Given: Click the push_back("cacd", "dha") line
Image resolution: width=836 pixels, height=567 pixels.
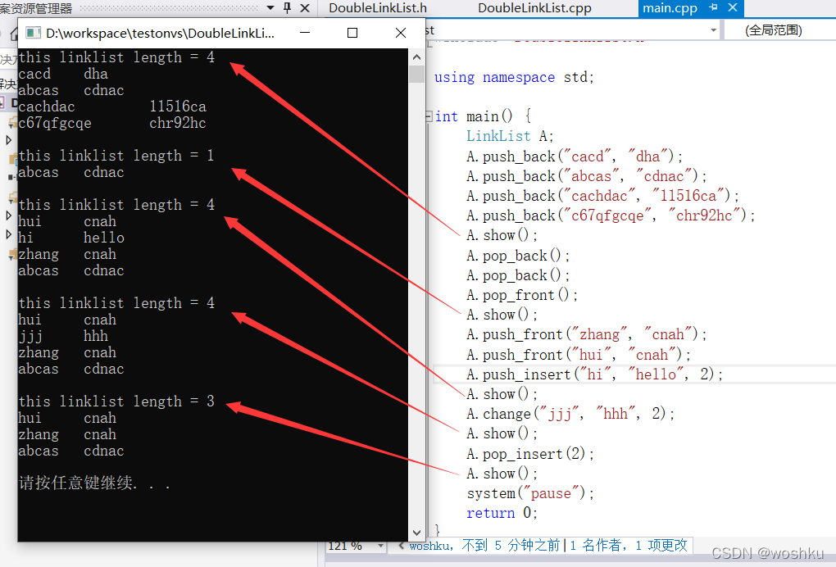Looking at the screenshot, I should (x=575, y=156).
